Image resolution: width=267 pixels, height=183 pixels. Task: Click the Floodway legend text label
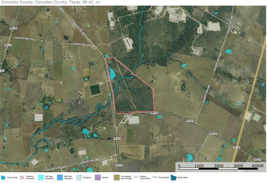click(87, 178)
